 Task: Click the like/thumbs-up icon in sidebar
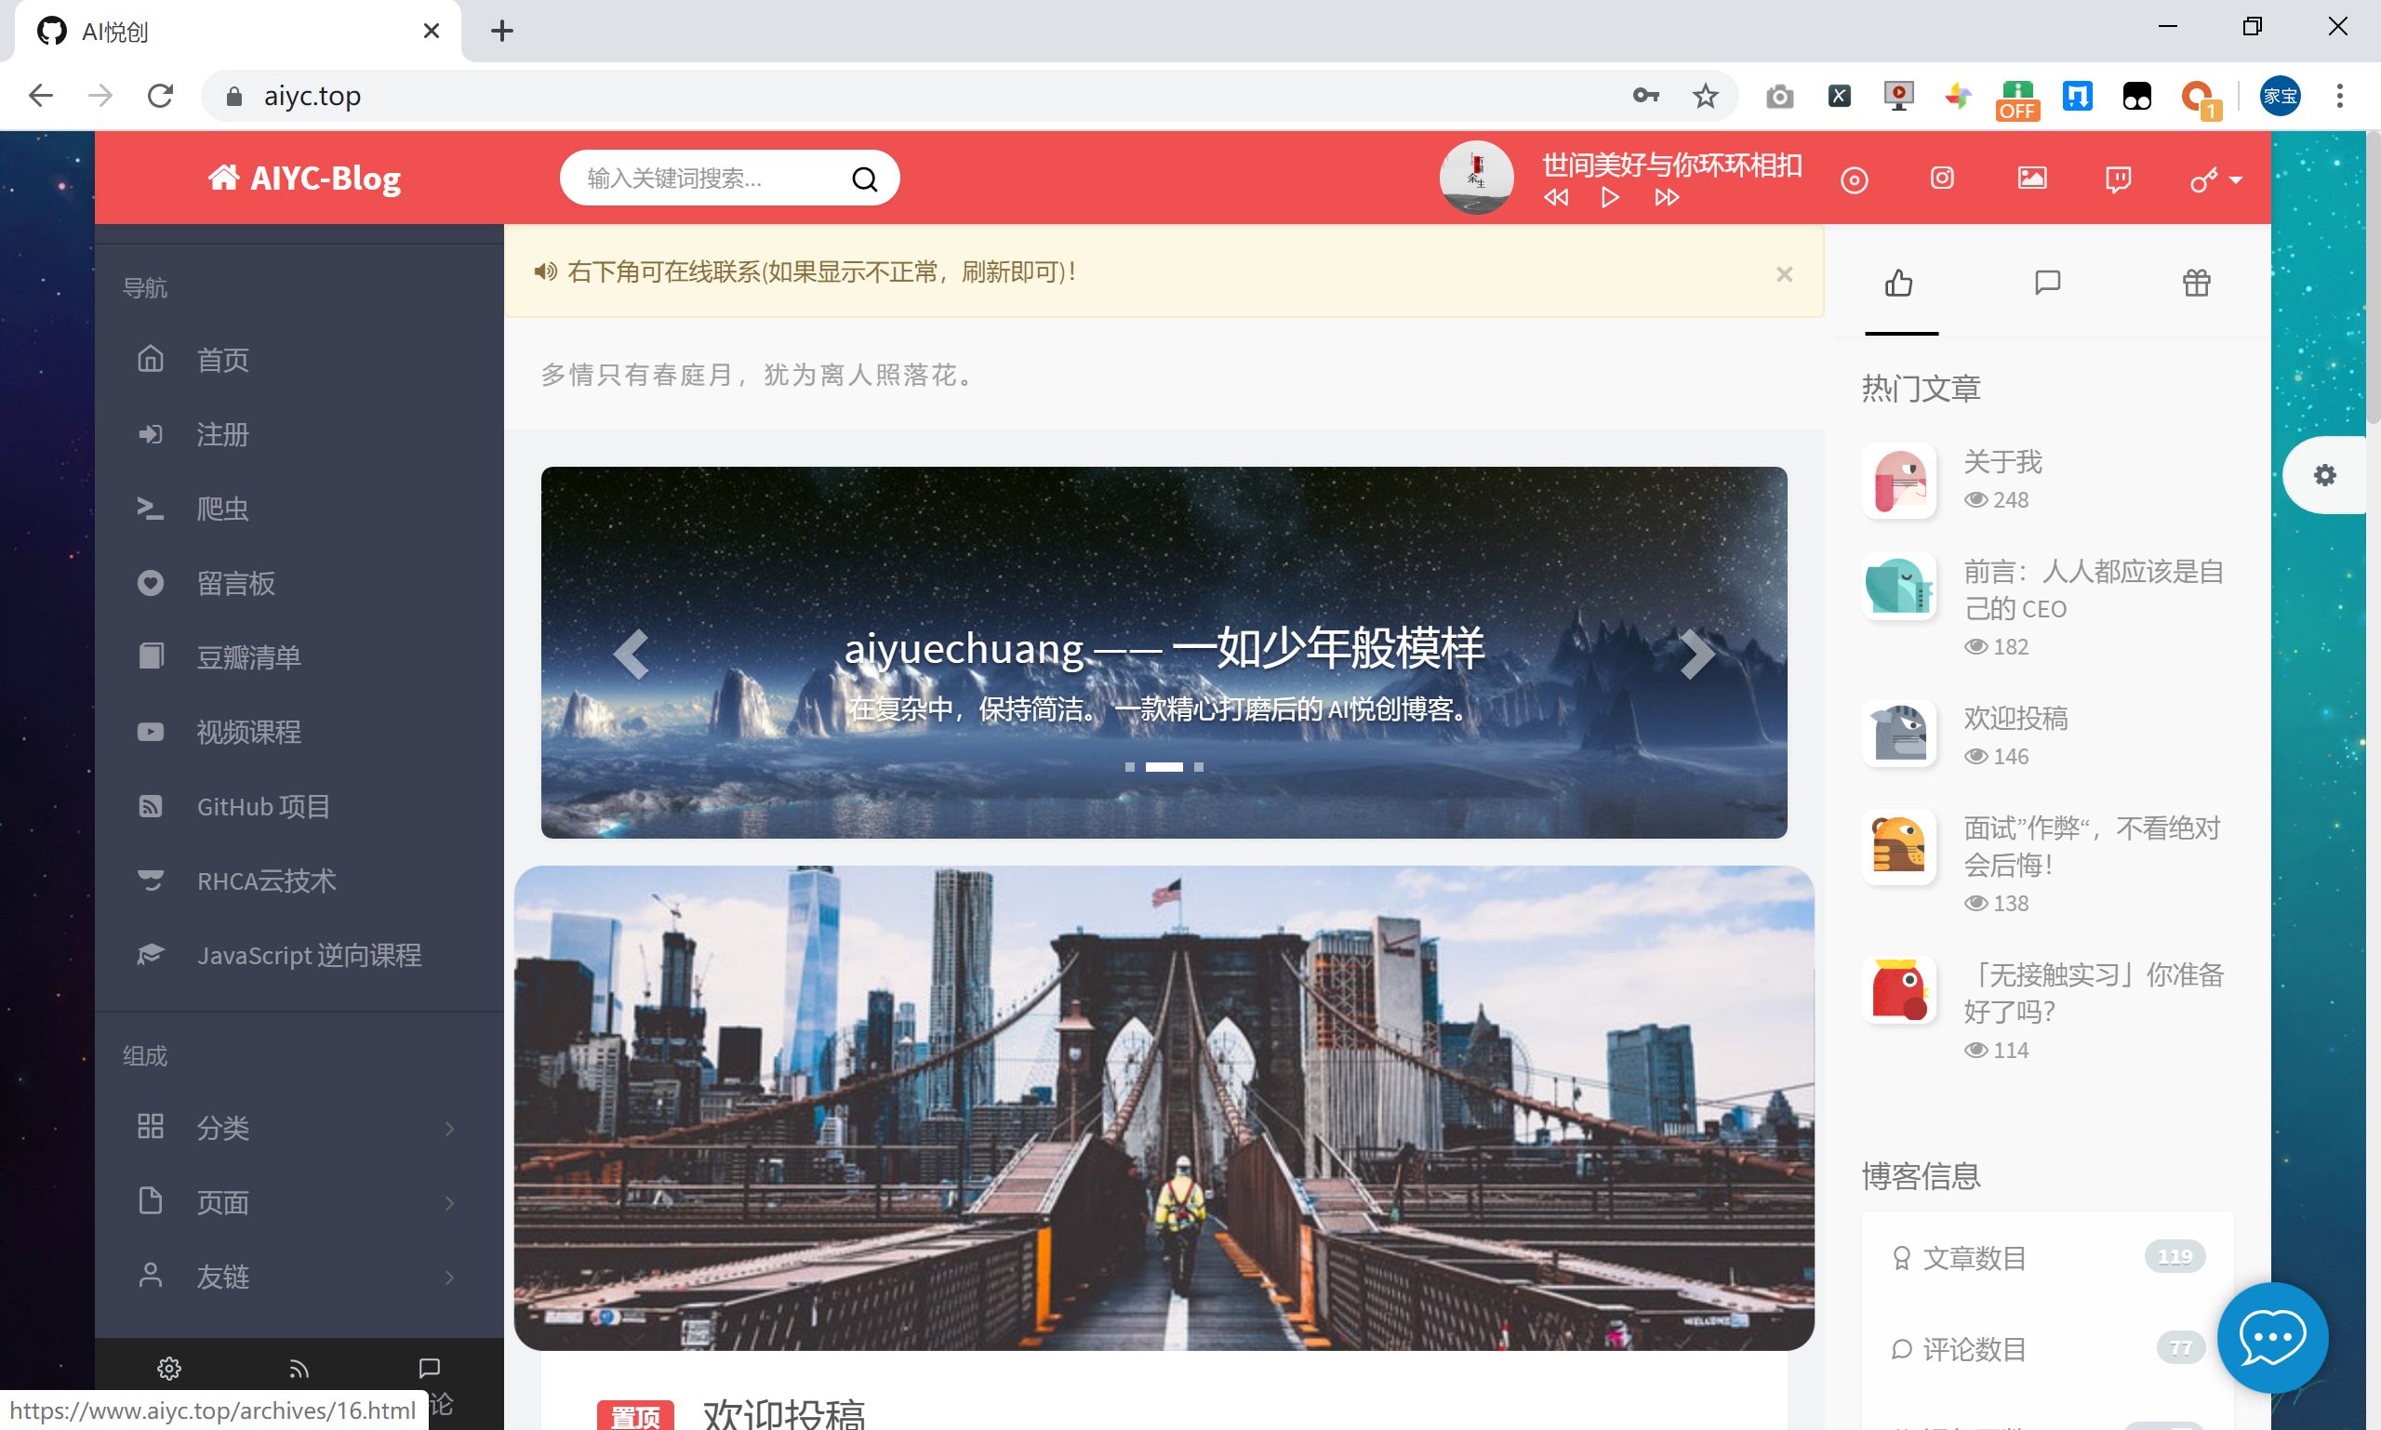coord(1900,283)
